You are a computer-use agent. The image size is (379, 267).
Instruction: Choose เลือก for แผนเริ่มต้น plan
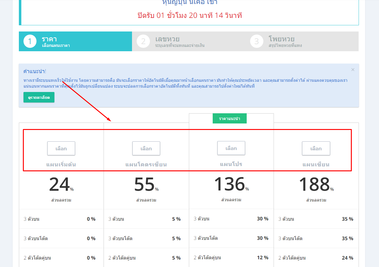click(61, 148)
